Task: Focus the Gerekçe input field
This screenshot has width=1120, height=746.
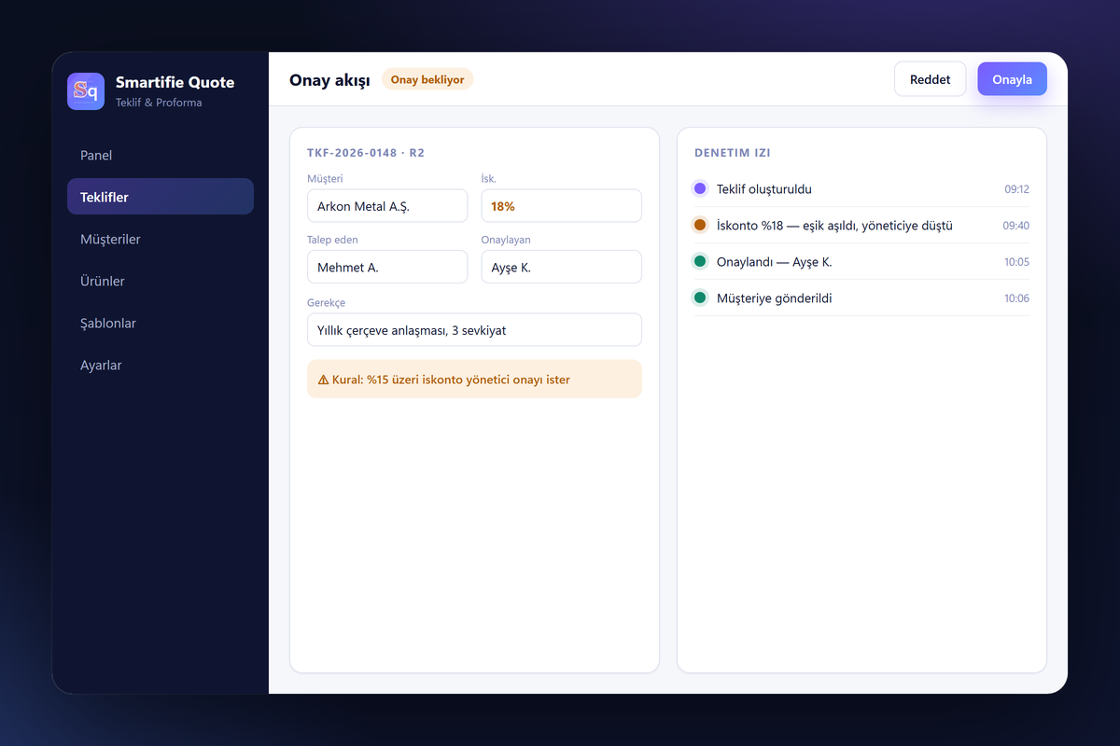Action: [x=474, y=330]
